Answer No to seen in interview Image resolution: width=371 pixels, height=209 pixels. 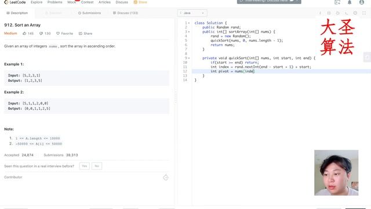tap(97, 166)
